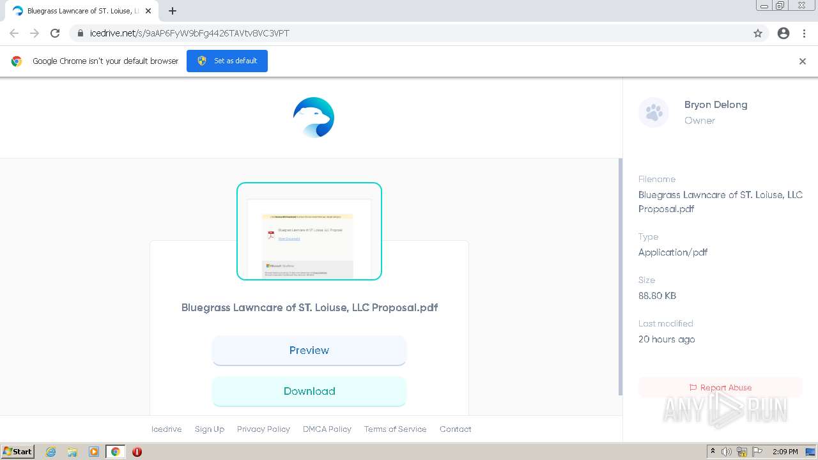Open the DMCA Policy link
Image resolution: width=818 pixels, height=460 pixels.
pos(327,429)
